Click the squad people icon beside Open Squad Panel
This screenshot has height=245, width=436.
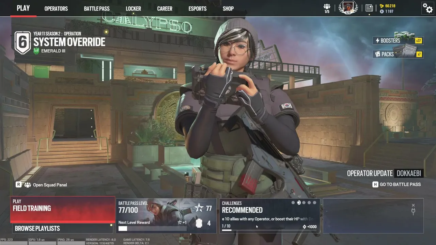[x=28, y=185]
